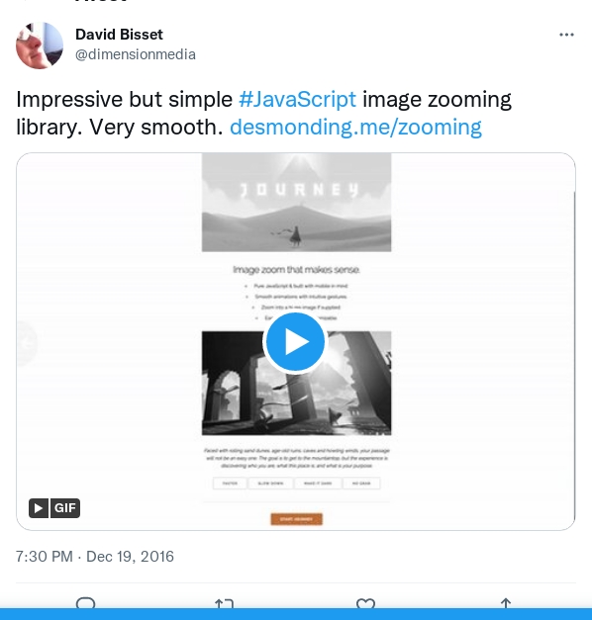
Task: Like the tweet with the heart icon
Action: click(365, 603)
